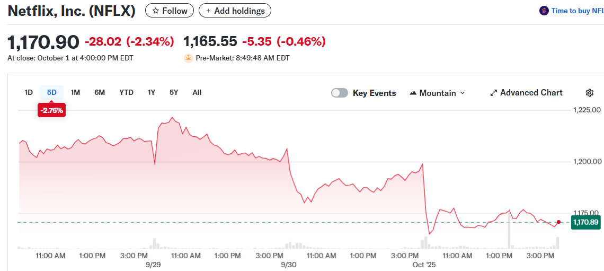Click the plus icon in Add holdings

pos(208,11)
